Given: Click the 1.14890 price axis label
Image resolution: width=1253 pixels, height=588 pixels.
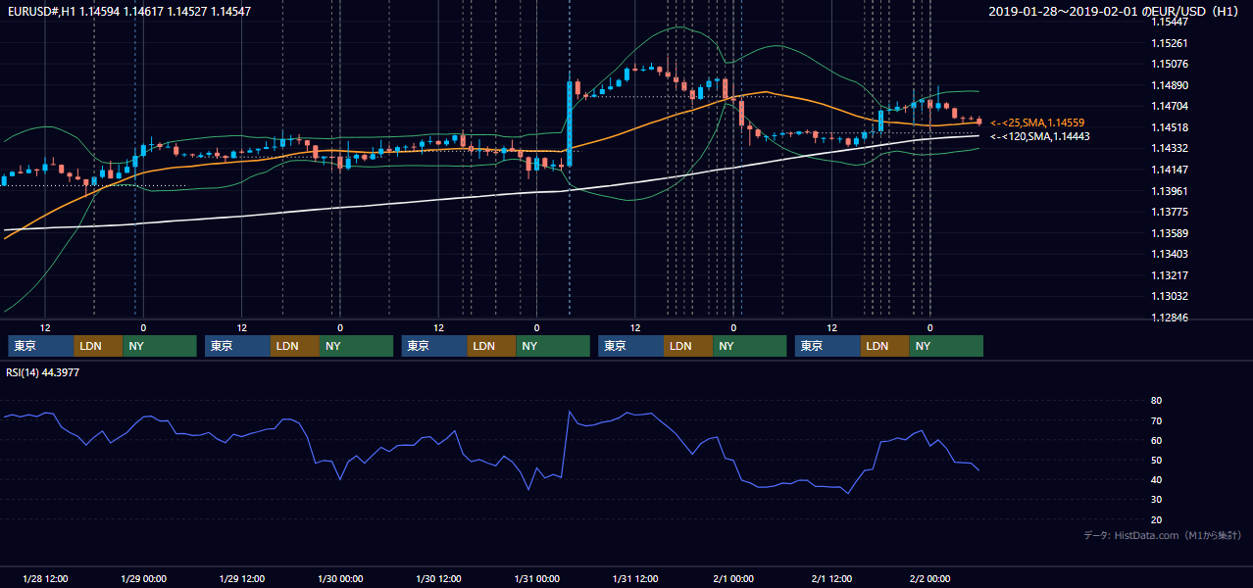Looking at the screenshot, I should (1170, 85).
